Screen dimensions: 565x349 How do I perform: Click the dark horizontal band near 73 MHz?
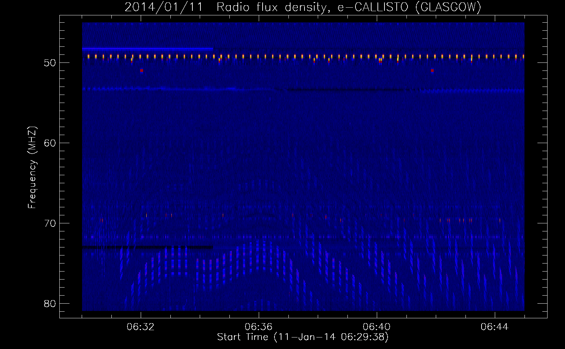[x=147, y=247]
